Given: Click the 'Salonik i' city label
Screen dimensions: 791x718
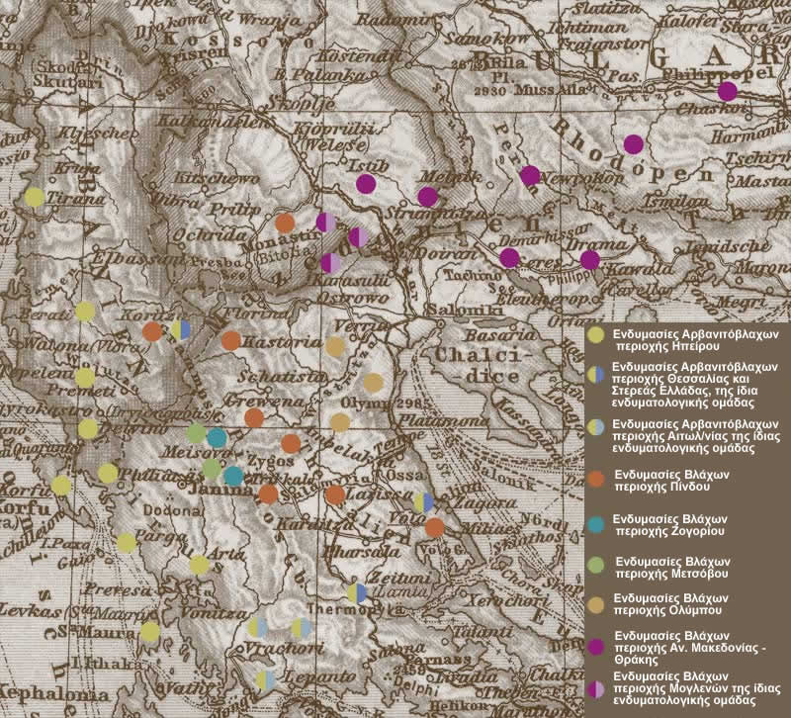Looking at the screenshot, I should coord(466,311).
